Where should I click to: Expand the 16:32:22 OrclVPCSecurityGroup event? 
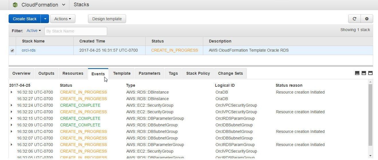(x=11, y=112)
